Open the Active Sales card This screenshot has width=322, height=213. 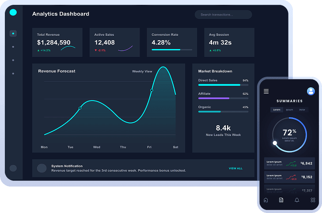(x=114, y=42)
